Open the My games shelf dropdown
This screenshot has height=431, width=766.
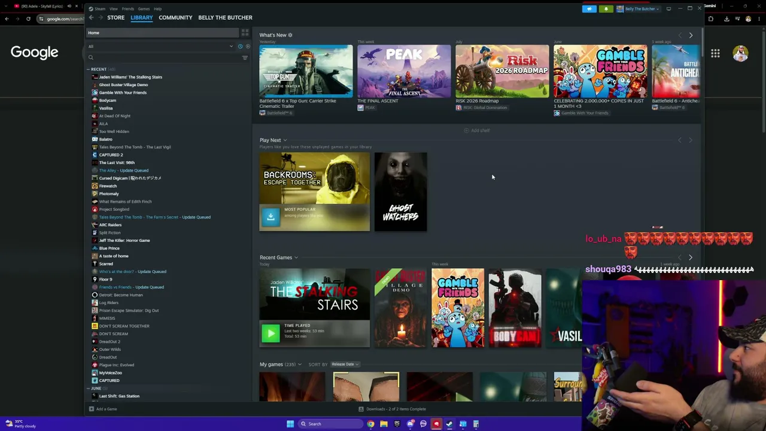(x=299, y=364)
